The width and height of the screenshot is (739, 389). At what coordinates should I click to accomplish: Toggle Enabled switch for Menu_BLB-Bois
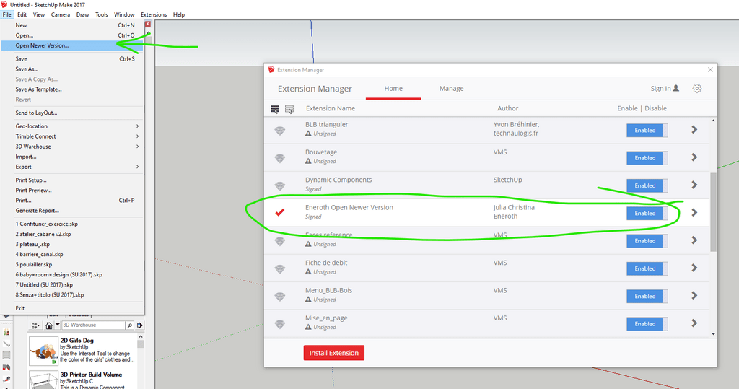click(647, 296)
